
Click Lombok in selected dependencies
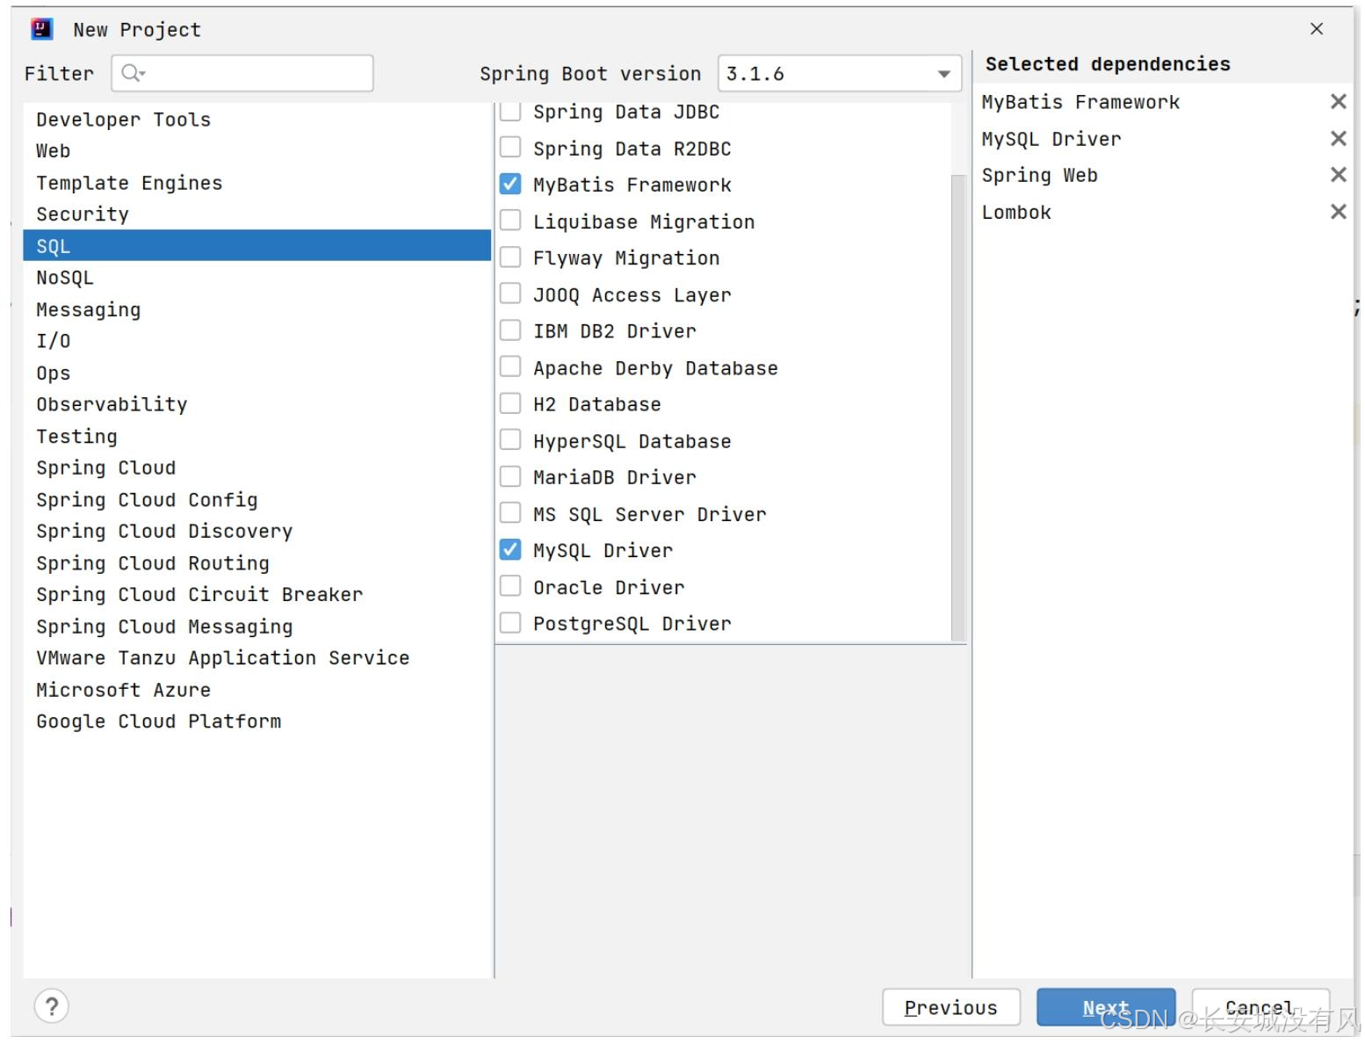tap(1016, 212)
